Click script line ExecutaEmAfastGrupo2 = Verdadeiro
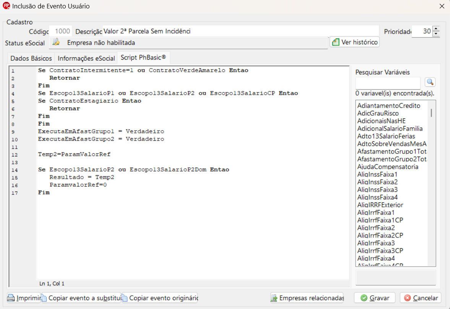Screen dimensions: 450x309 [101, 139]
